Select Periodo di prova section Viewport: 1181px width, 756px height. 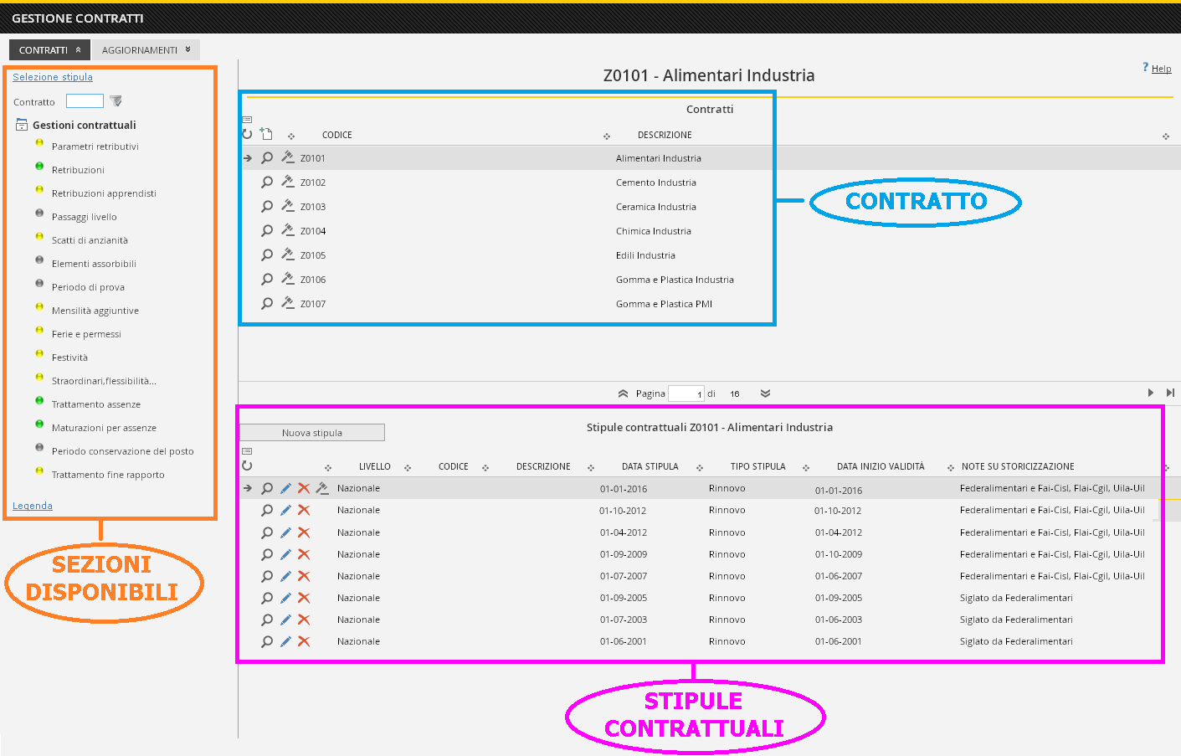[88, 287]
